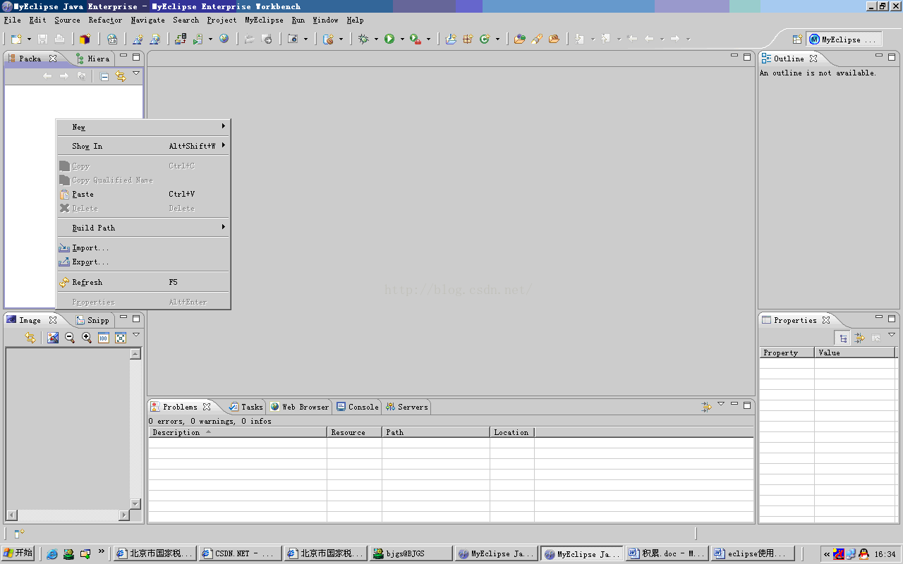The image size is (903, 564).
Task: Switch to the Tasks tab
Action: pyautogui.click(x=246, y=407)
